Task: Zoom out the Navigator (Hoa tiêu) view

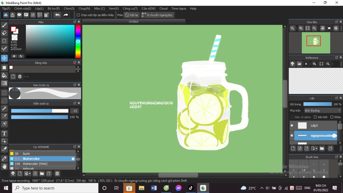Action: [314, 28]
